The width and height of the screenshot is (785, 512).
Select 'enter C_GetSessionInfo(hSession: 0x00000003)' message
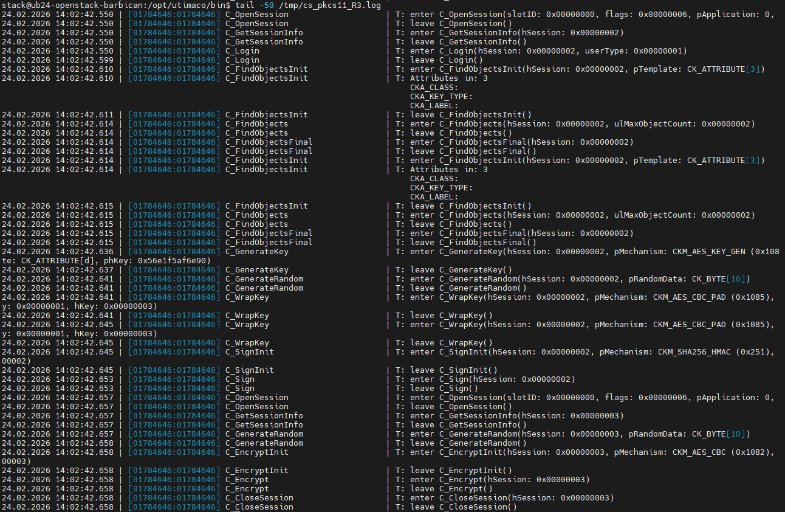(517, 416)
